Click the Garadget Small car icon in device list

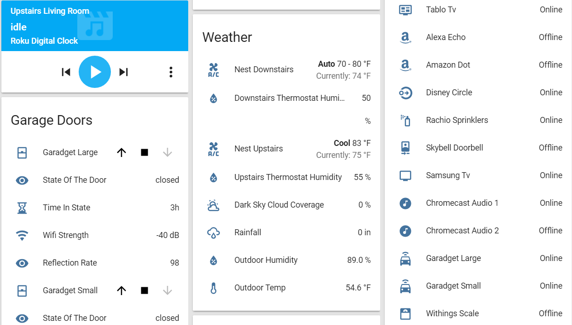pyautogui.click(x=405, y=286)
